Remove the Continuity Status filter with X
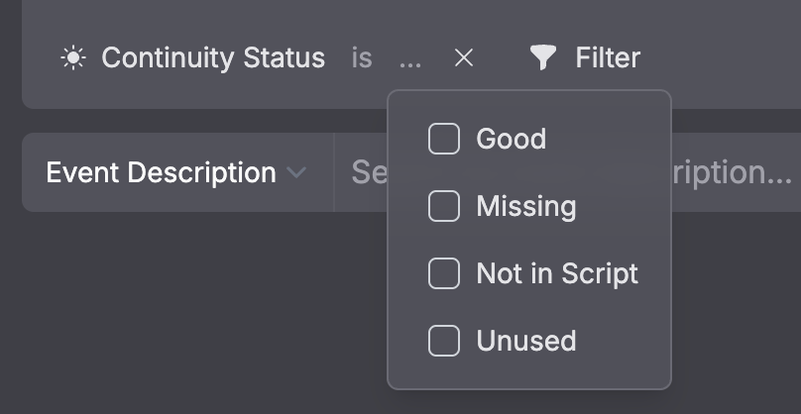This screenshot has width=801, height=414. pos(463,58)
